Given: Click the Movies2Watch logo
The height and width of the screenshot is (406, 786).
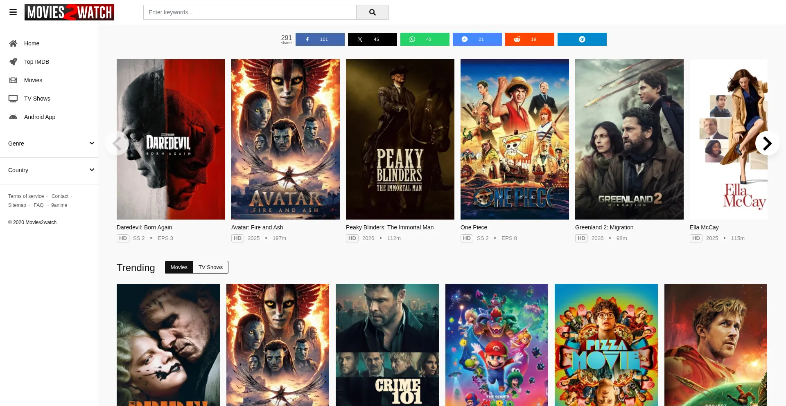Looking at the screenshot, I should [69, 12].
